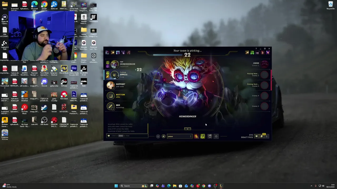This screenshot has width=337, height=189.
Task: Open the Marvel Rivals desktop shortcut
Action: click(64, 70)
